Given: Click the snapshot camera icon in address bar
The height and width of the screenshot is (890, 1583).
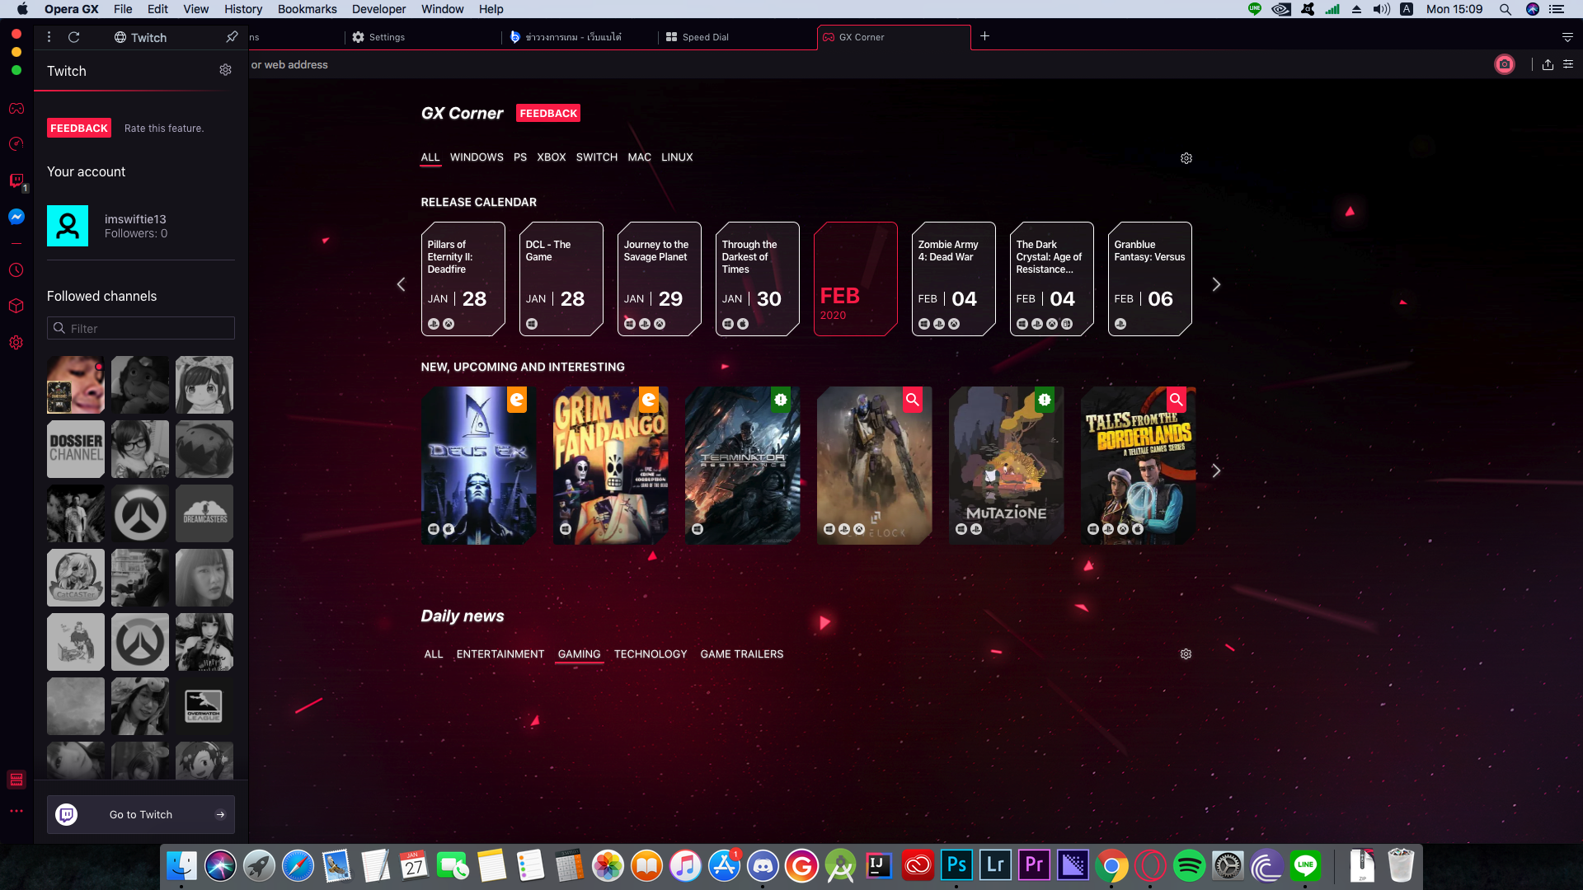Looking at the screenshot, I should [1504, 64].
